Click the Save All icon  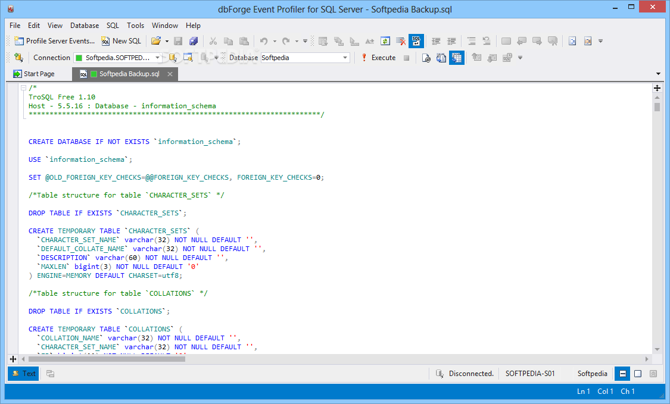pyautogui.click(x=194, y=41)
